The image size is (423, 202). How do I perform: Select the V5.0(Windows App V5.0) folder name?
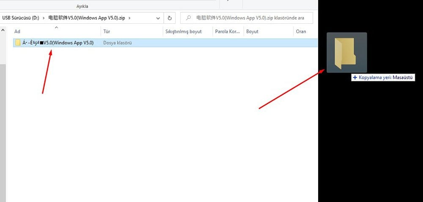click(58, 43)
